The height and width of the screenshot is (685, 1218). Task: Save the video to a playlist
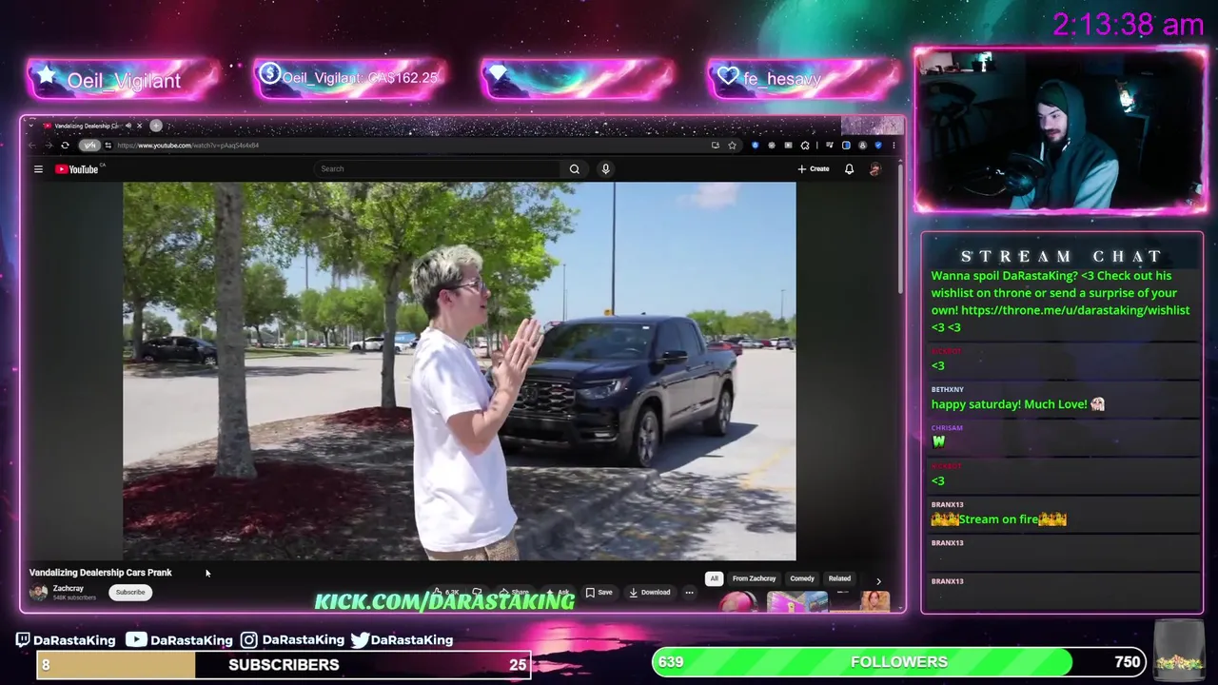[x=599, y=593]
